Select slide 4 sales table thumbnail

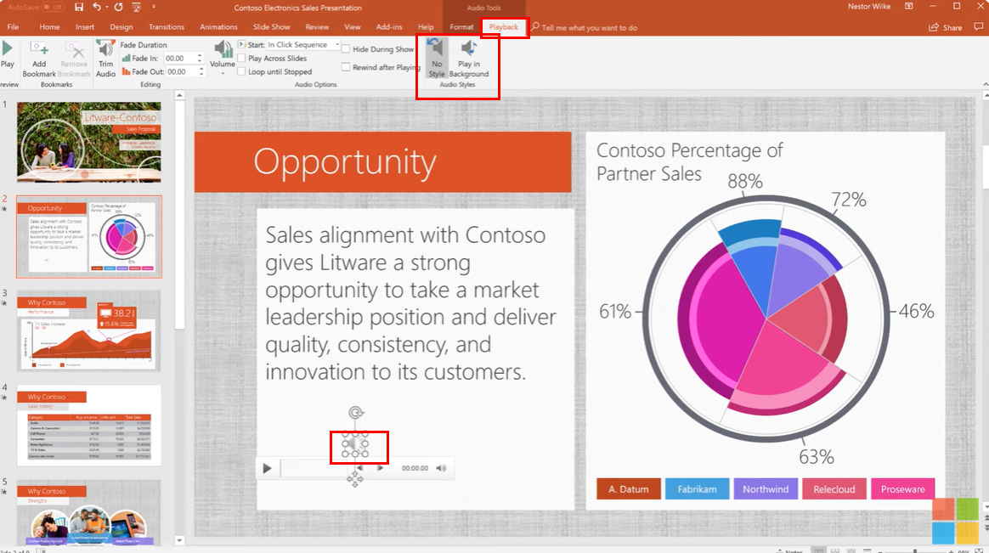(x=89, y=425)
